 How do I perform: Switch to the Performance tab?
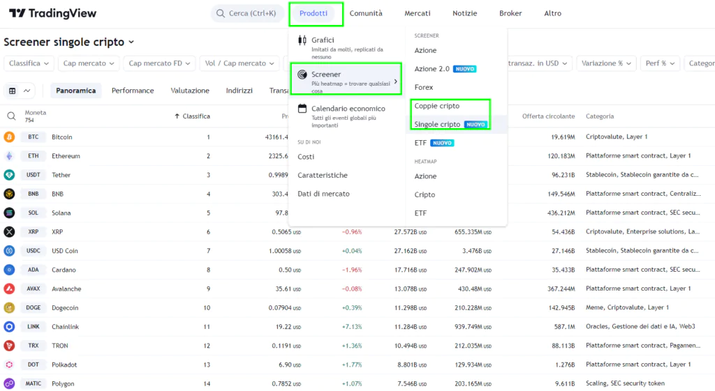(133, 91)
